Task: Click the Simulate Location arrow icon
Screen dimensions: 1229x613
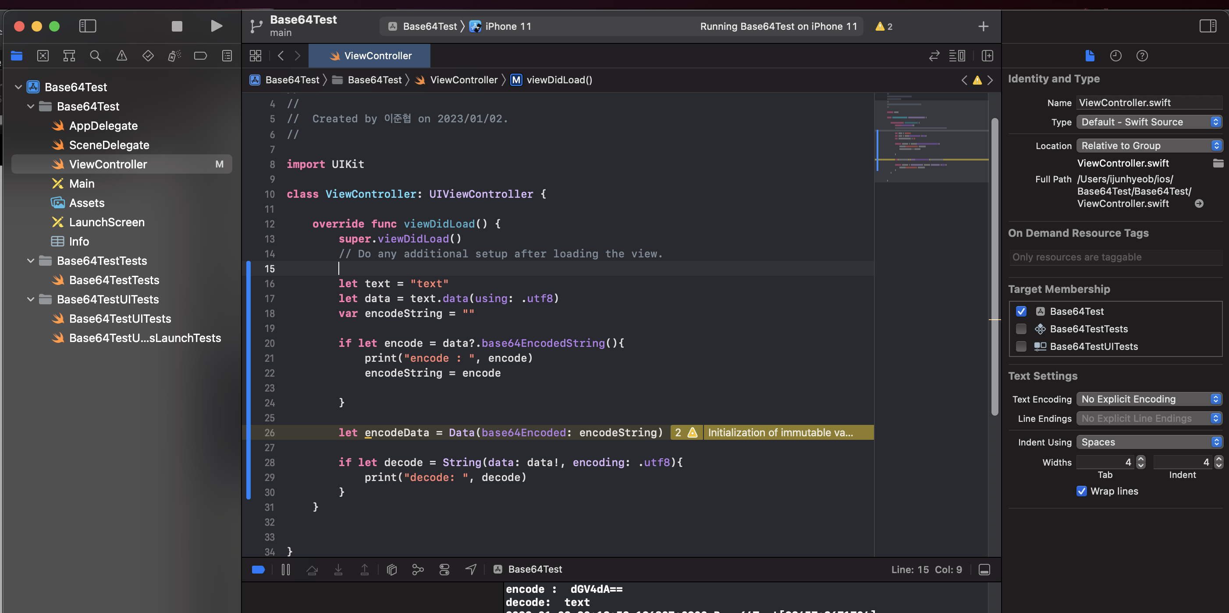Action: [x=471, y=569]
